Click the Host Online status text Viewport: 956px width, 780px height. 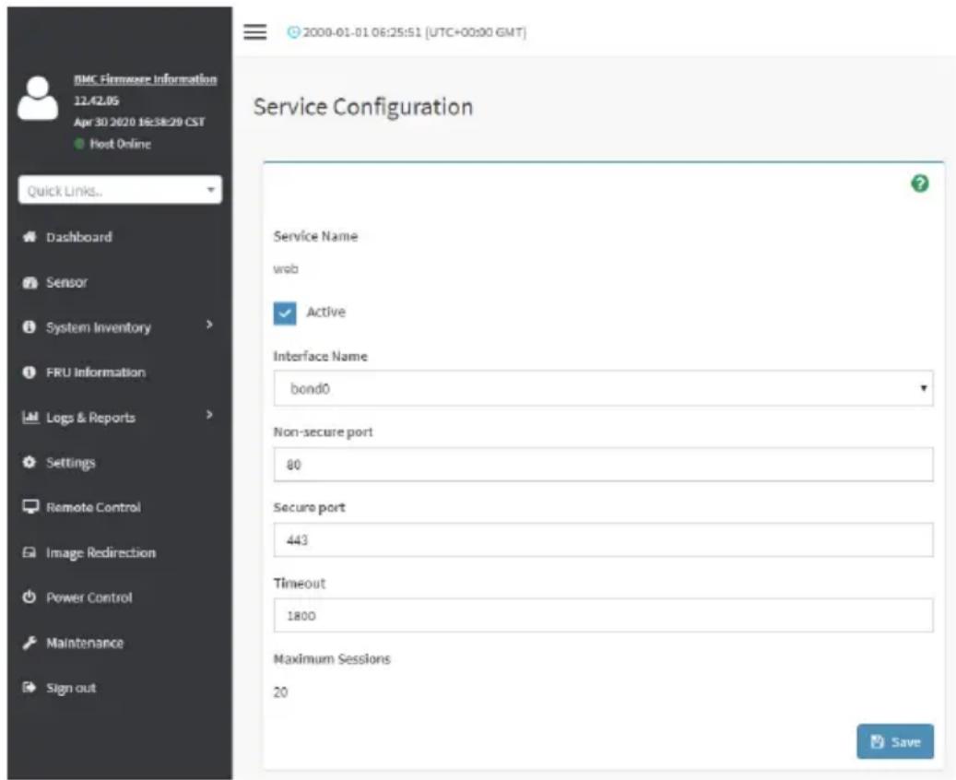[120, 144]
